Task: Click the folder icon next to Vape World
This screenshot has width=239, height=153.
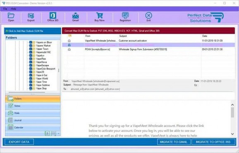Action: pyautogui.click(x=33, y=78)
